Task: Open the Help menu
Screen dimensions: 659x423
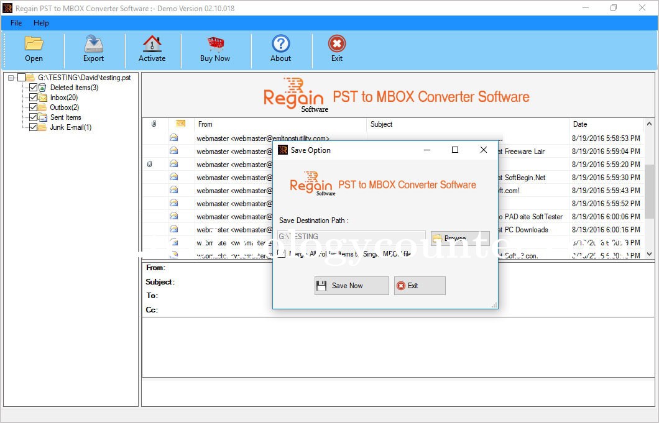Action: click(41, 23)
